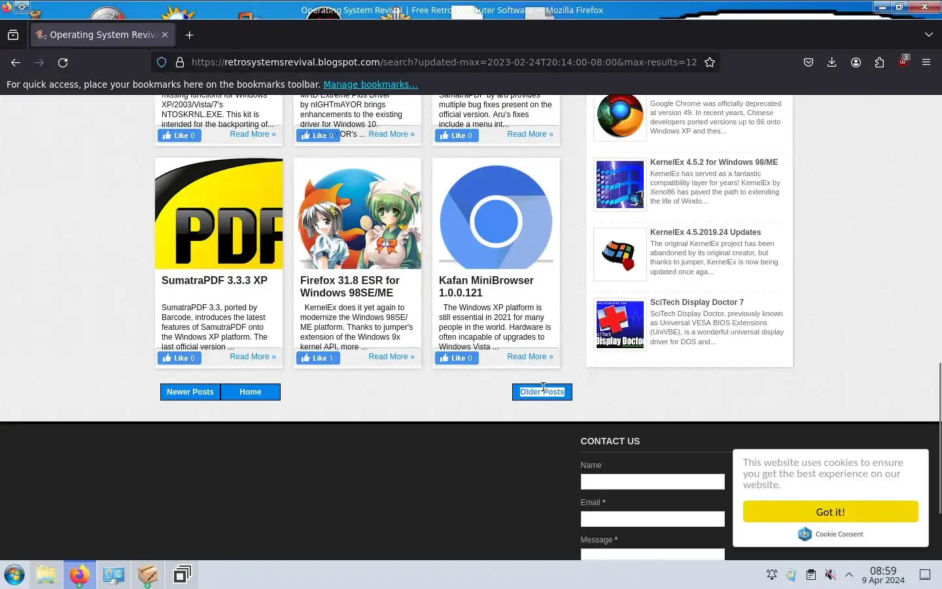The image size is (942, 589).
Task: Open SciTech Display Doctor thumbnail
Action: [619, 325]
